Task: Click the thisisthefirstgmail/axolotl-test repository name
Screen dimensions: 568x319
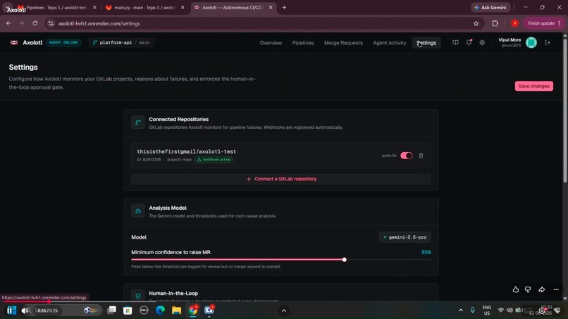Action: [186, 151]
